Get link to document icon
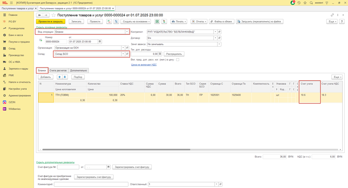348x188 pixels. (x=332, y=15)
